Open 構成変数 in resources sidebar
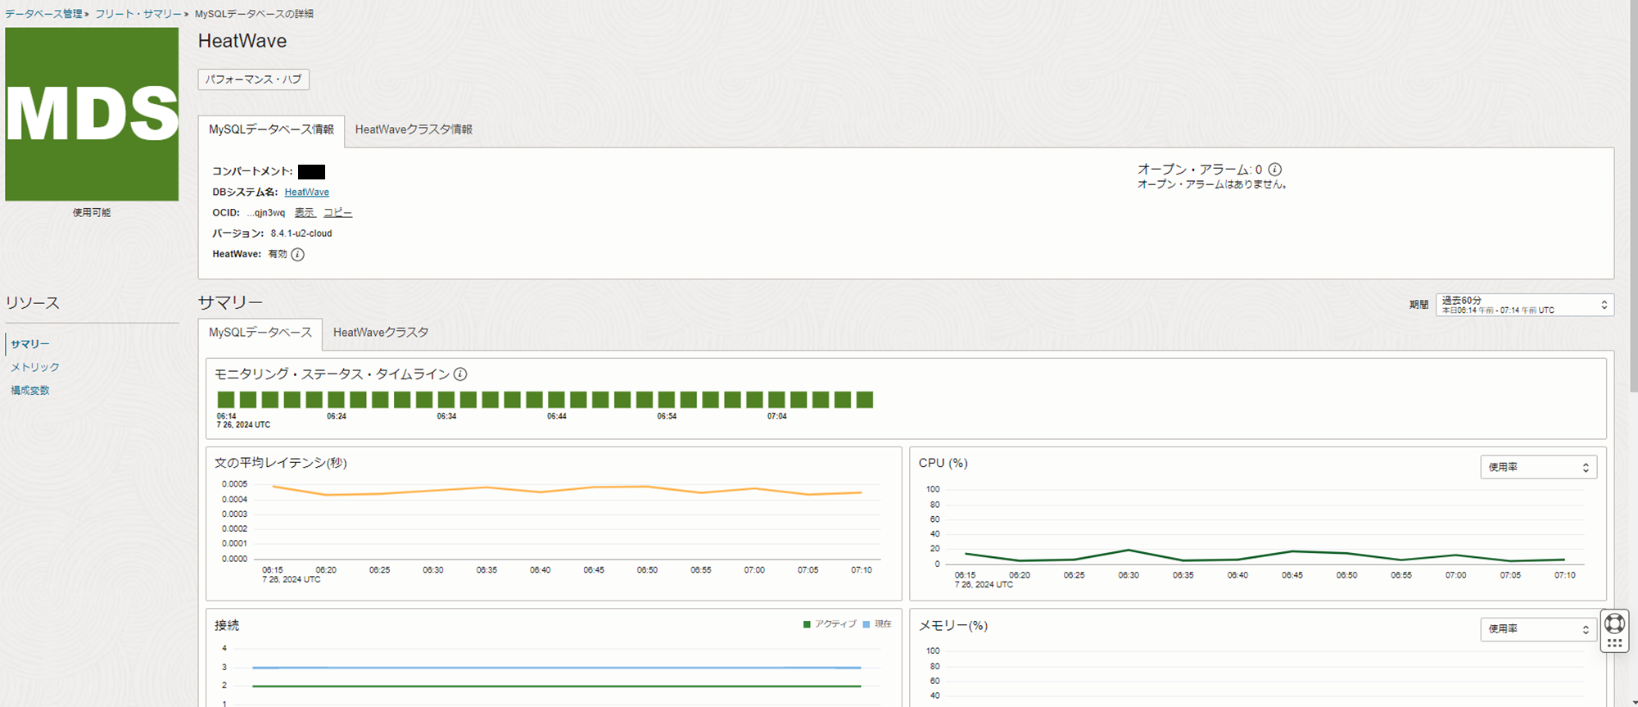This screenshot has height=707, width=1638. 30,390
